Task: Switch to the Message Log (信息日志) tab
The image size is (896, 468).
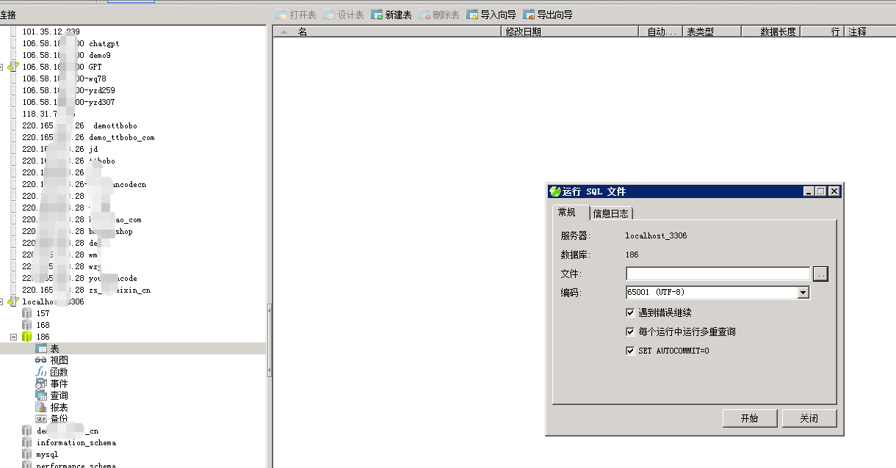Action: pyautogui.click(x=610, y=213)
